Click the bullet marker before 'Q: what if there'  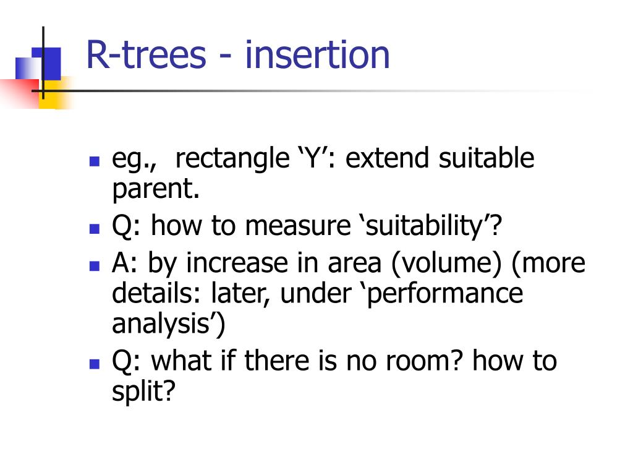pyautogui.click(x=95, y=364)
